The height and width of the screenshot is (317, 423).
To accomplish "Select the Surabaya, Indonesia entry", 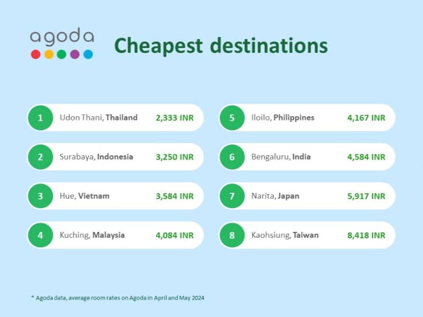I will coord(115,157).
